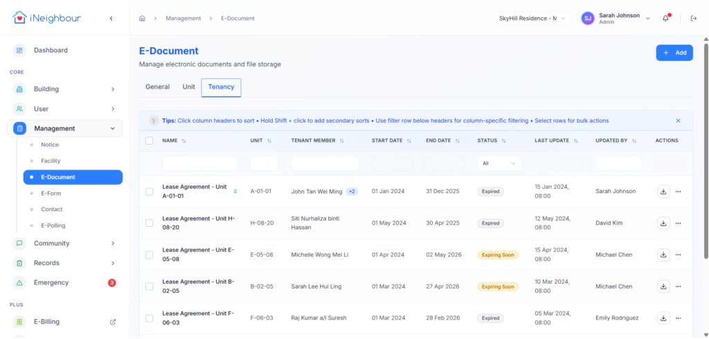709x339 pixels.
Task: Open the Status filter dropdown
Action: [499, 163]
